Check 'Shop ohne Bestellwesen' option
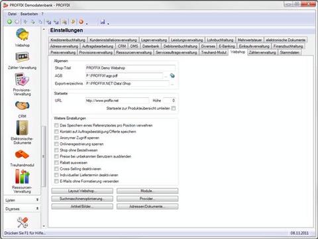 click(x=56, y=150)
